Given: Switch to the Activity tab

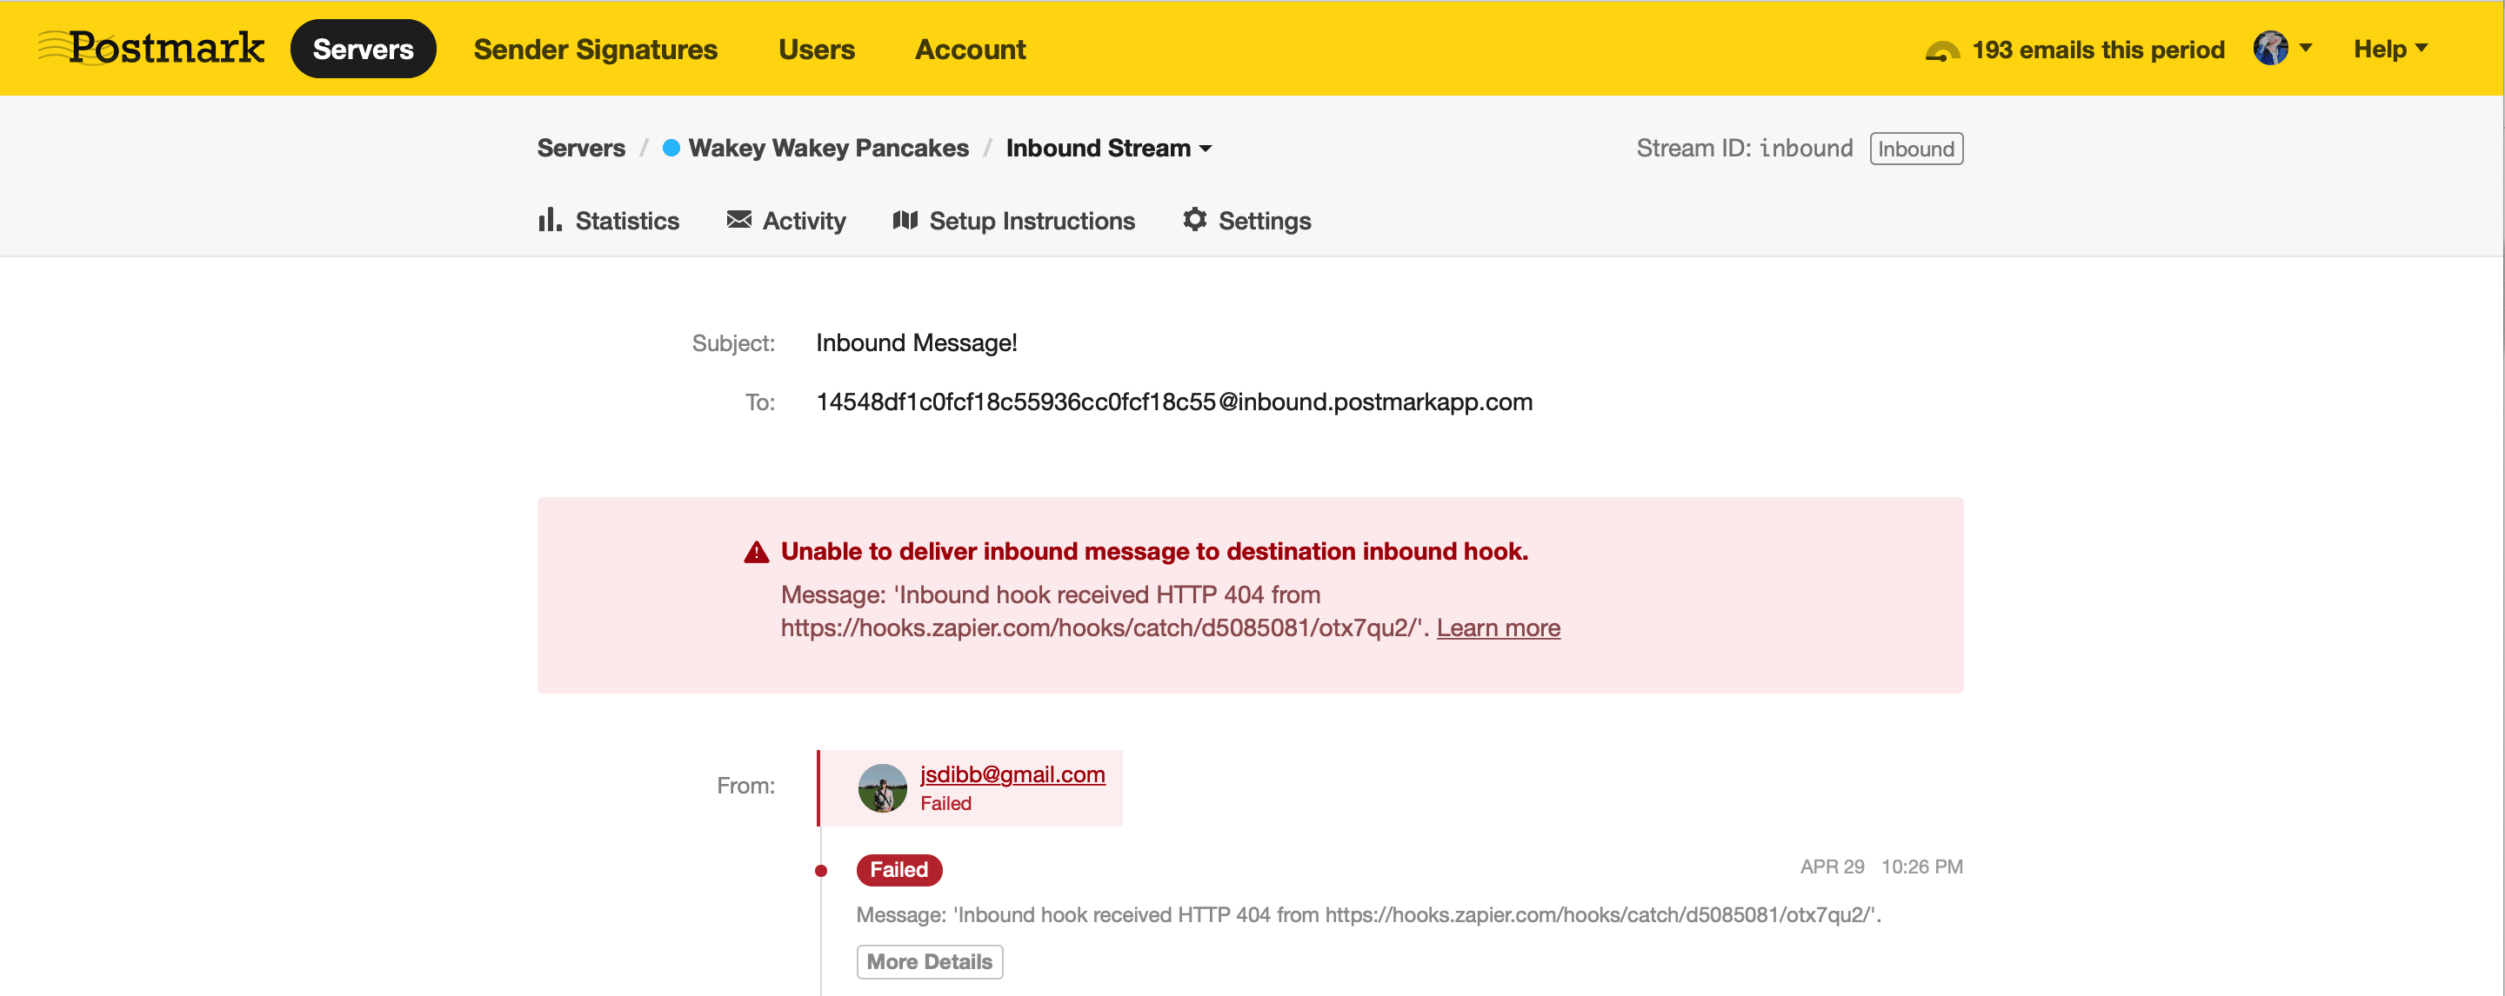Looking at the screenshot, I should pos(785,221).
